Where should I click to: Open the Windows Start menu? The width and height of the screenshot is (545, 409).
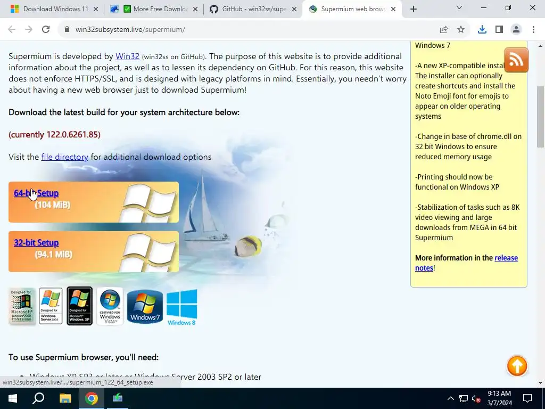point(13,398)
